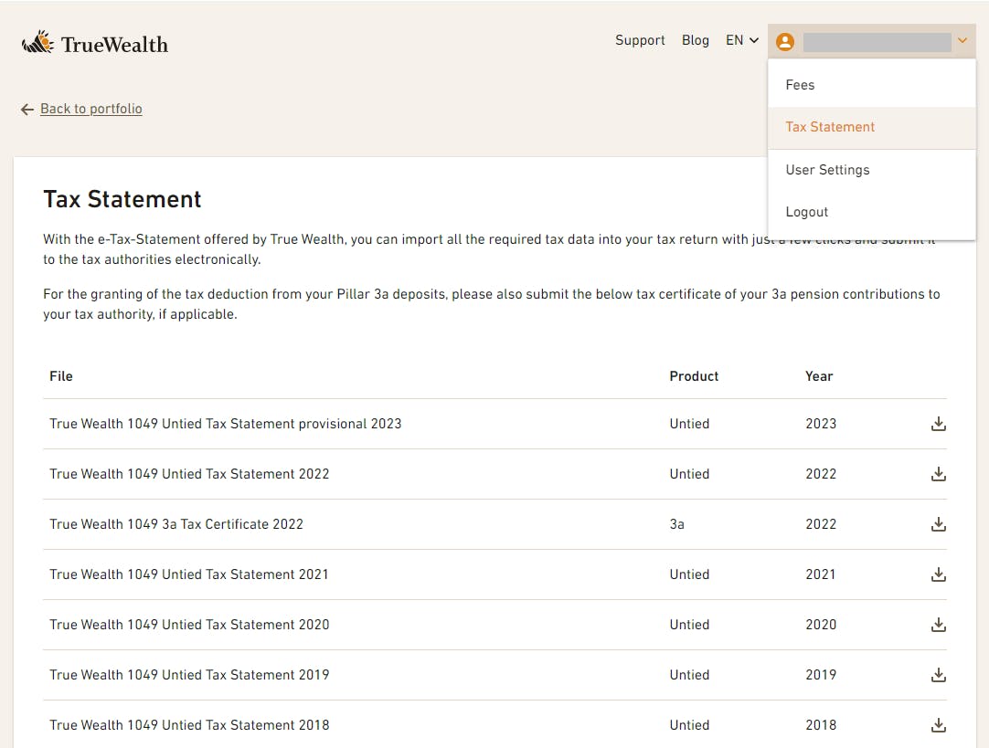Download Untied Tax Statement 2022 file
This screenshot has width=989, height=748.
[x=938, y=474]
